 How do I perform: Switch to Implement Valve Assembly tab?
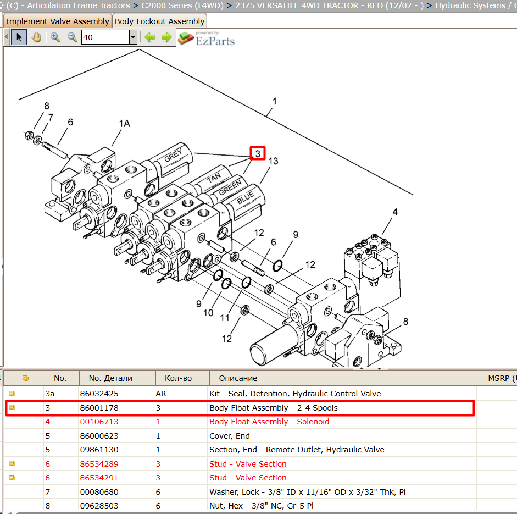tap(57, 21)
